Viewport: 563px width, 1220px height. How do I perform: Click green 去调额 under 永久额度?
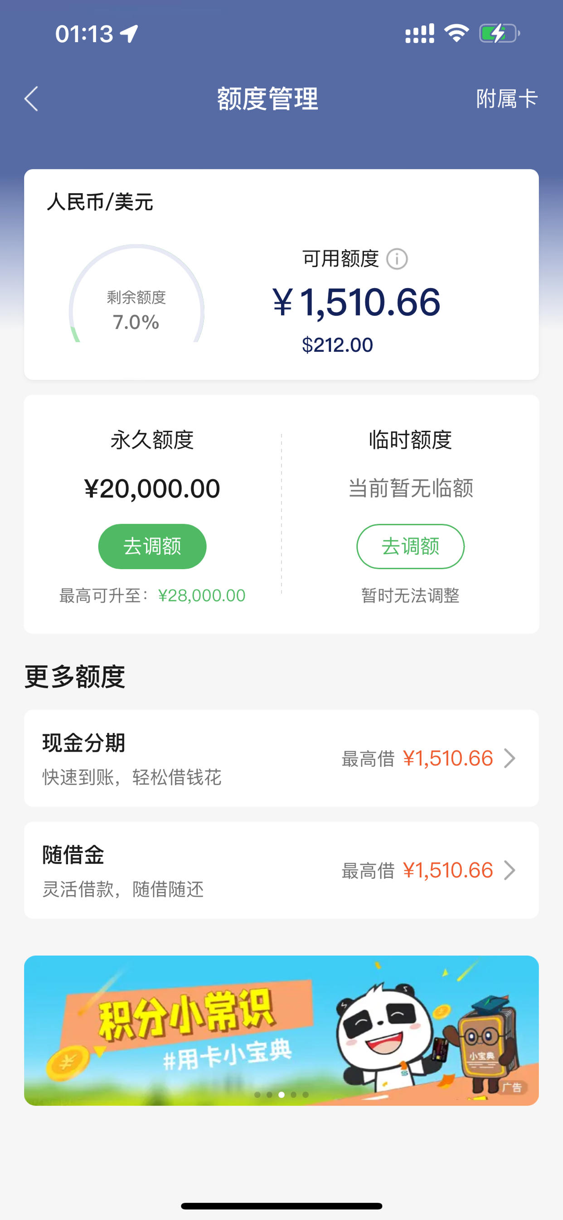[152, 546]
